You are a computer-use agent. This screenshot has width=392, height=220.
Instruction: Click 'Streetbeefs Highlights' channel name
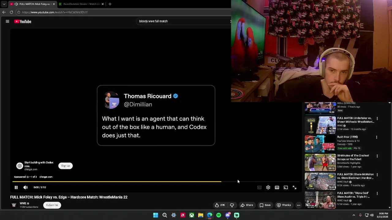(349, 163)
